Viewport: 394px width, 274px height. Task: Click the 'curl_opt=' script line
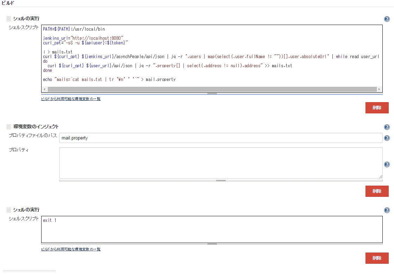[x=86, y=43]
